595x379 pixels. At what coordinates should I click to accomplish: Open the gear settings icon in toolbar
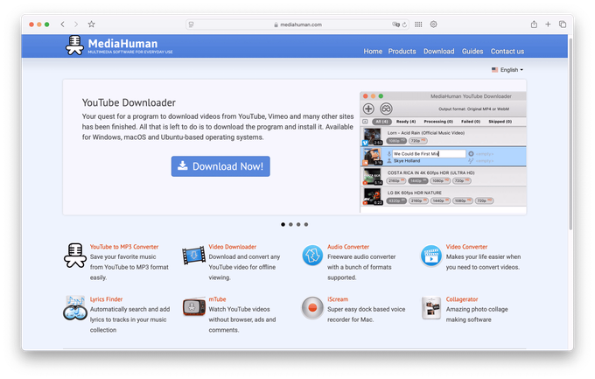coord(433,25)
